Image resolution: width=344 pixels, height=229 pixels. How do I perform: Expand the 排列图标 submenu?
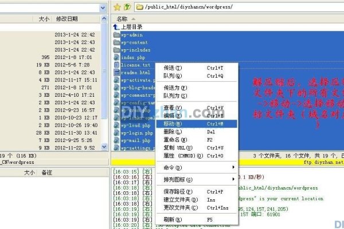click(x=197, y=180)
